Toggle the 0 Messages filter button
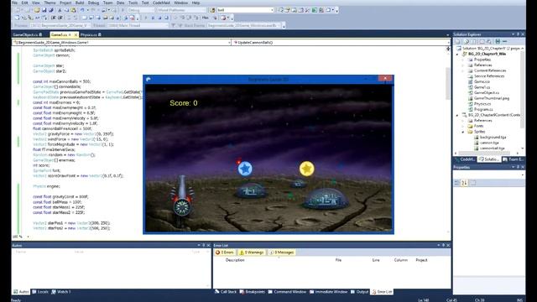The image size is (537, 302). [282, 253]
